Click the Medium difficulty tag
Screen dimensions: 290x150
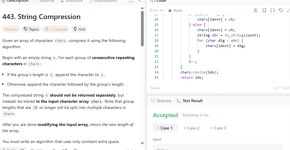[11, 29]
